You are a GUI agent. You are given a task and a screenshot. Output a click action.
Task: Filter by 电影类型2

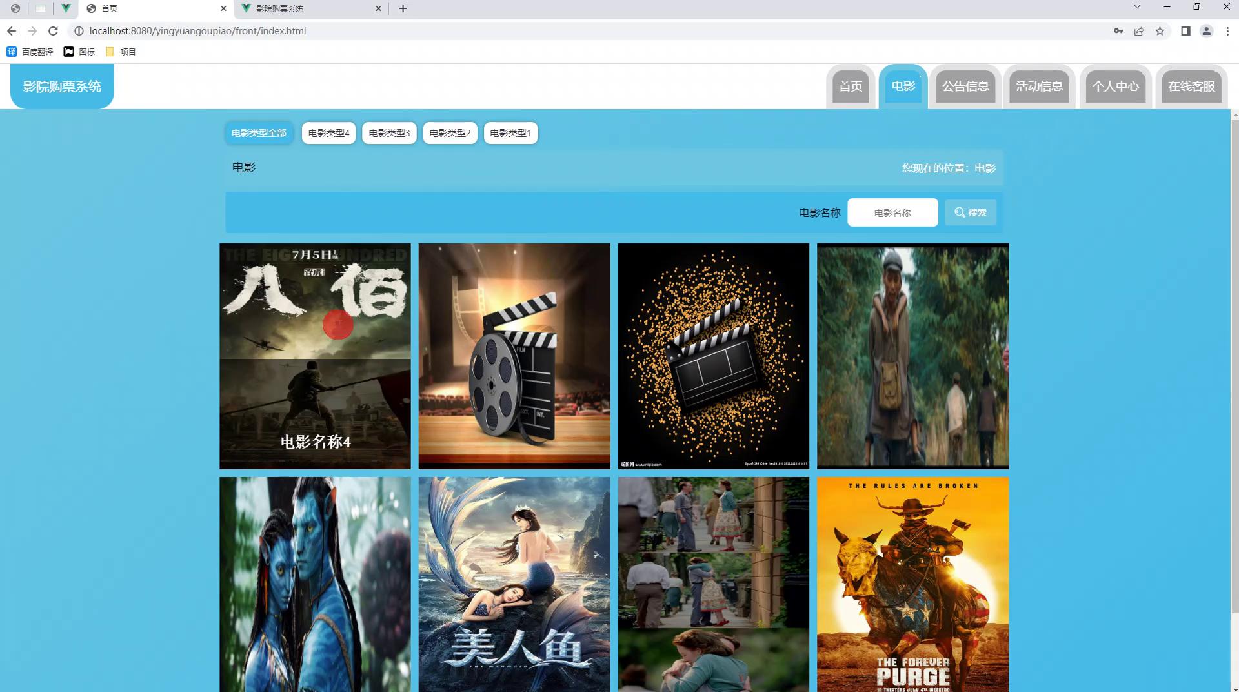(x=450, y=133)
